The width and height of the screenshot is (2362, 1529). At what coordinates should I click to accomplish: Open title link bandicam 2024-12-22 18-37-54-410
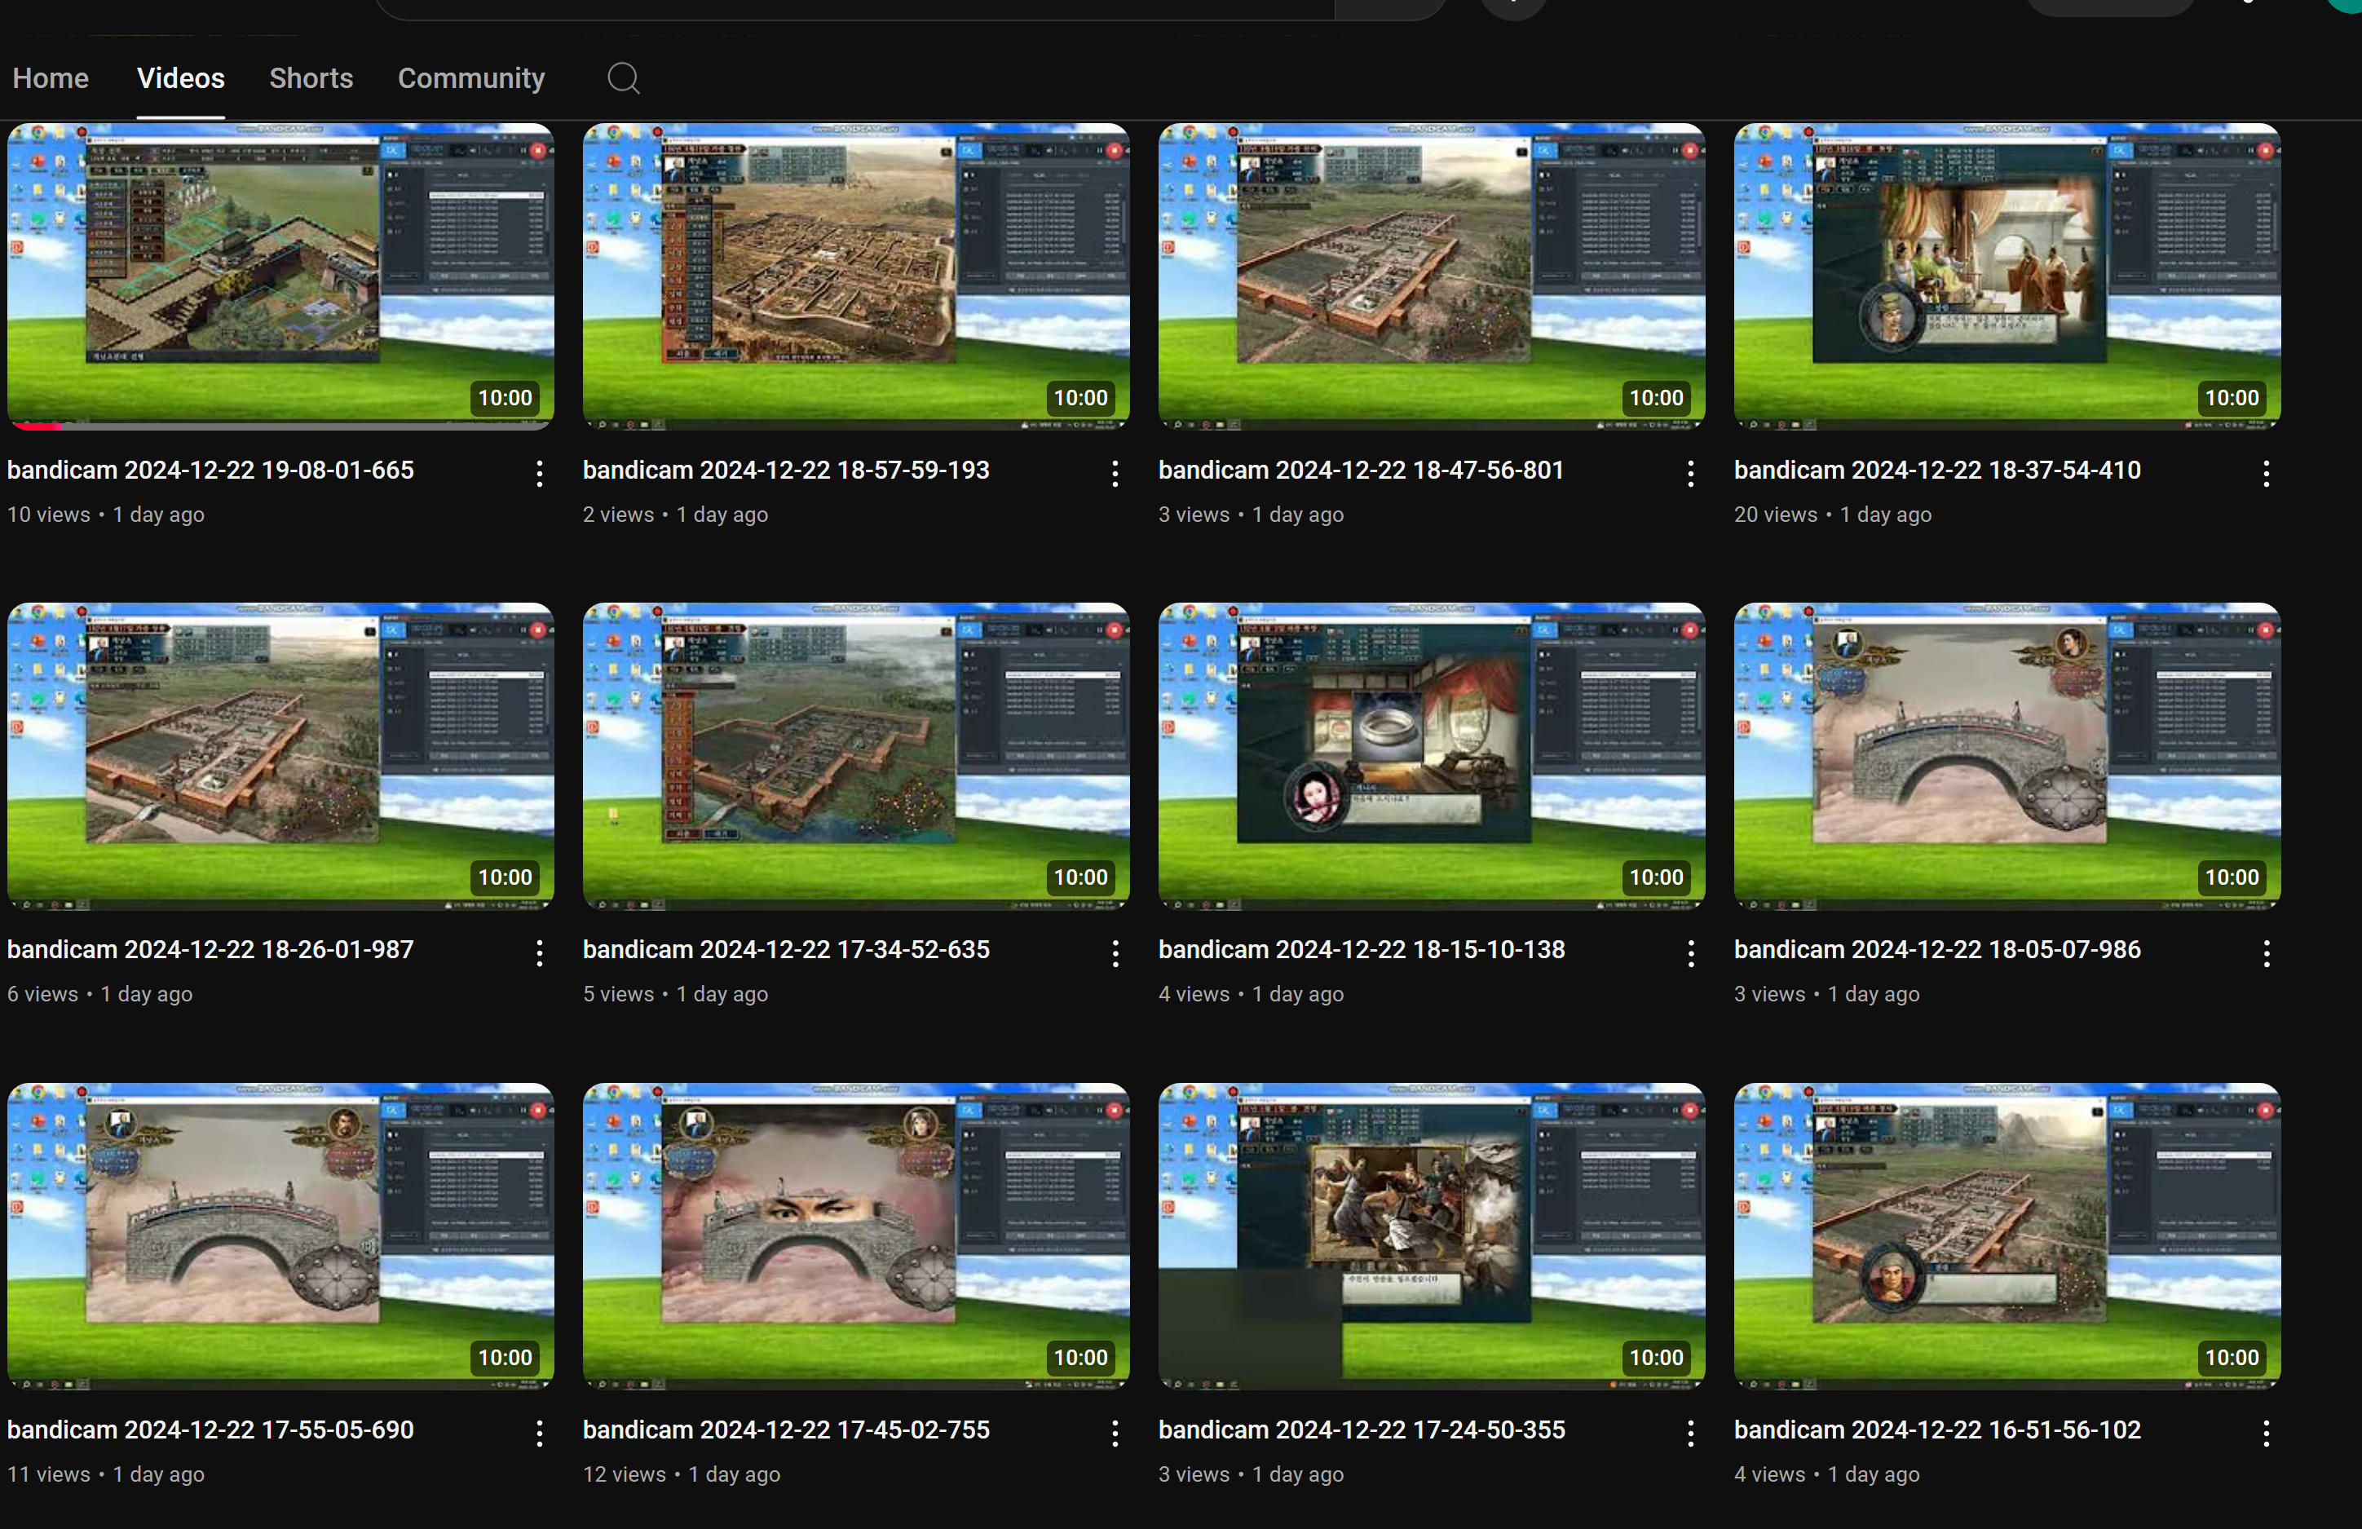(1937, 470)
